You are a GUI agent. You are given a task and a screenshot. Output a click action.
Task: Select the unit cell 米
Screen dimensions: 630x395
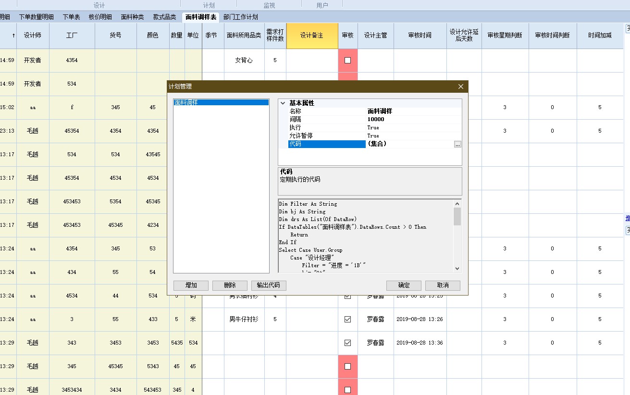193,319
